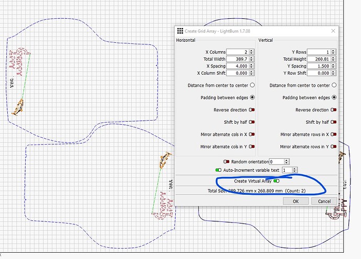Image resolution: width=361 pixels, height=259 pixels.
Task: Click the Random orientation value field
Action: click(277, 162)
